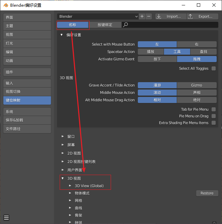This screenshot has height=224, width=222.
Task: Open the 输入 preferences tab
Action: (x=27, y=83)
